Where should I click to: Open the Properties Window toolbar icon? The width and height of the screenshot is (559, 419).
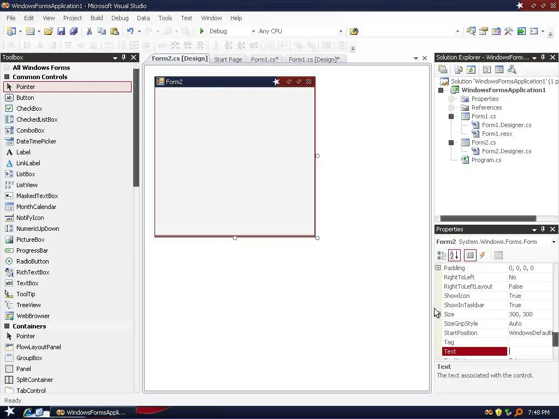pyautogui.click(x=484, y=31)
